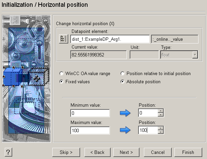The width and height of the screenshot is (207, 159).
Task: Decrease the maximum Position spinner value
Action: [161, 132]
